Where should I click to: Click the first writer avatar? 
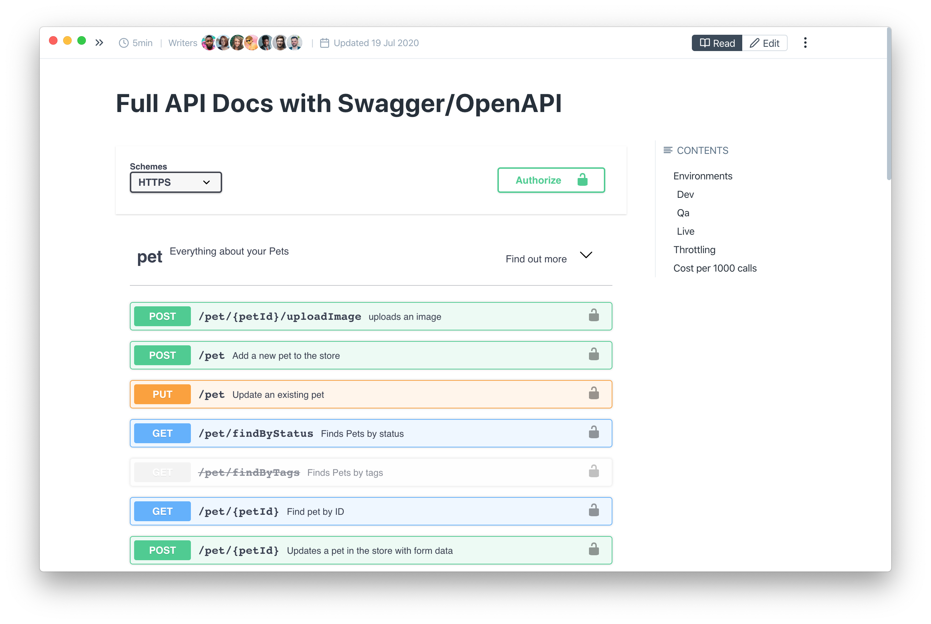click(x=209, y=43)
